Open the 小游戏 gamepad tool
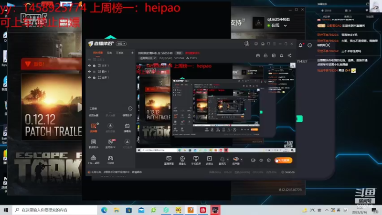 point(110,160)
